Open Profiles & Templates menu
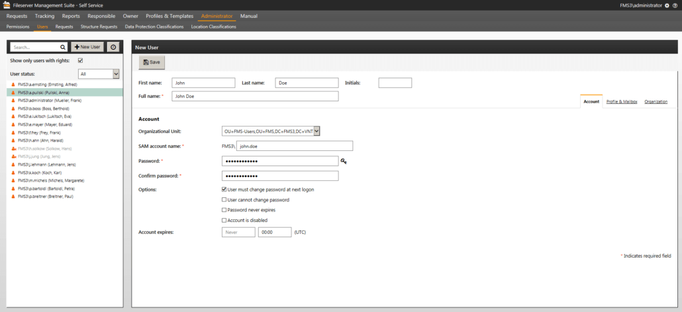The image size is (682, 312). 170,16
